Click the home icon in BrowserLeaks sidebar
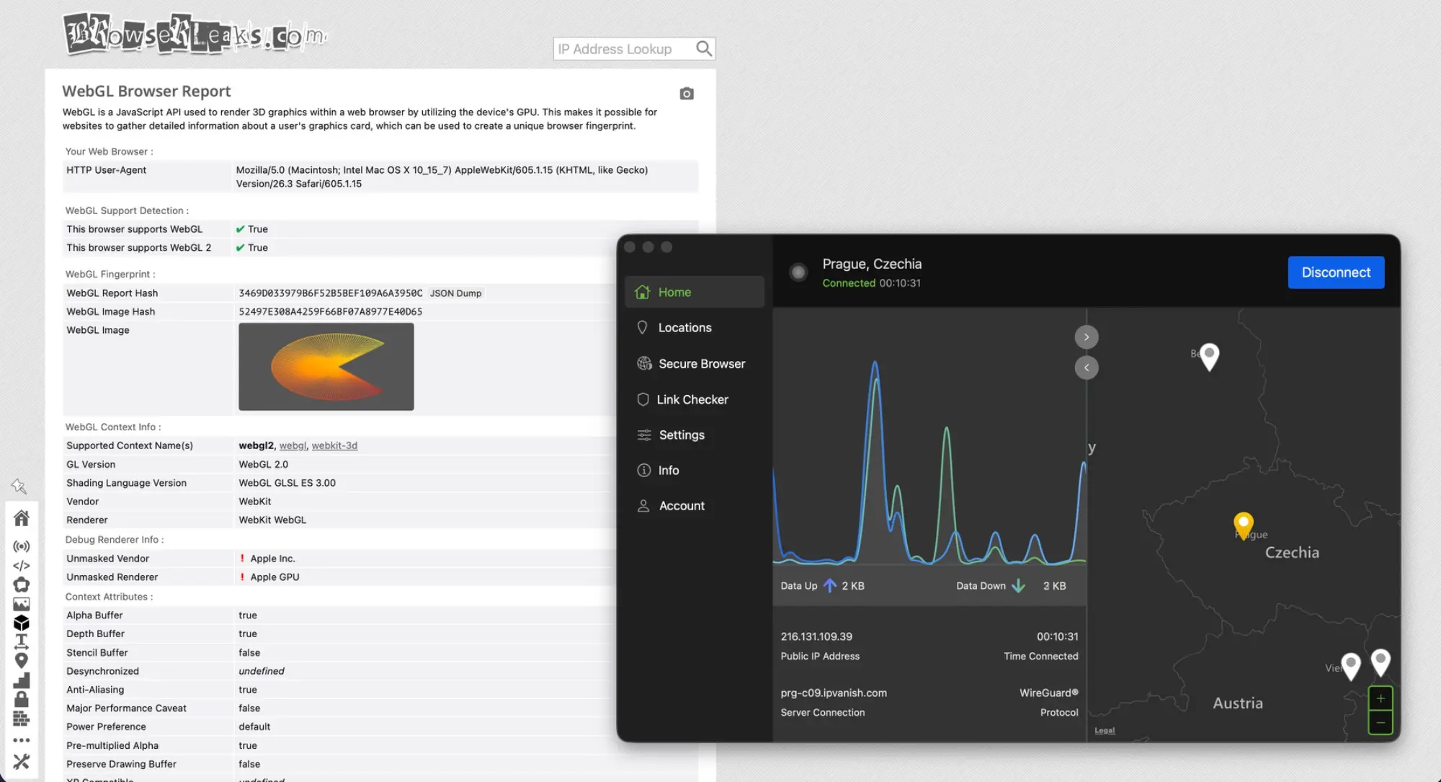The image size is (1441, 782). [x=22, y=517]
